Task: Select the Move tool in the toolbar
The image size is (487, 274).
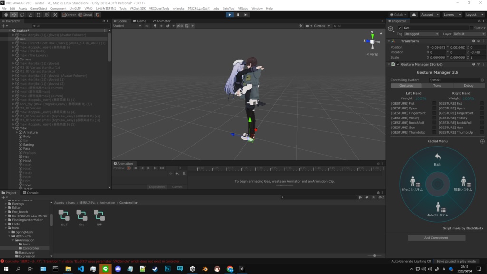Action: click(x=14, y=14)
